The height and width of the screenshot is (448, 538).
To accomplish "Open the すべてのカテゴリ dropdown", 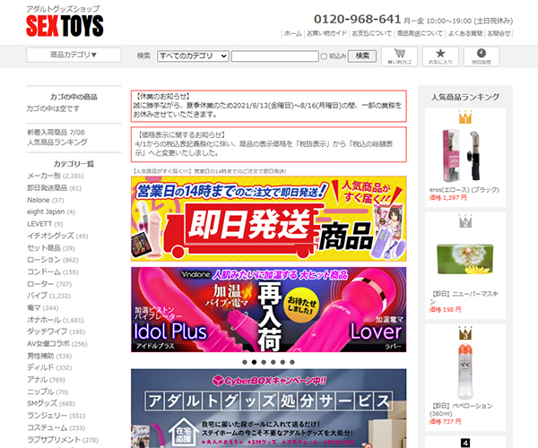I will coord(193,56).
